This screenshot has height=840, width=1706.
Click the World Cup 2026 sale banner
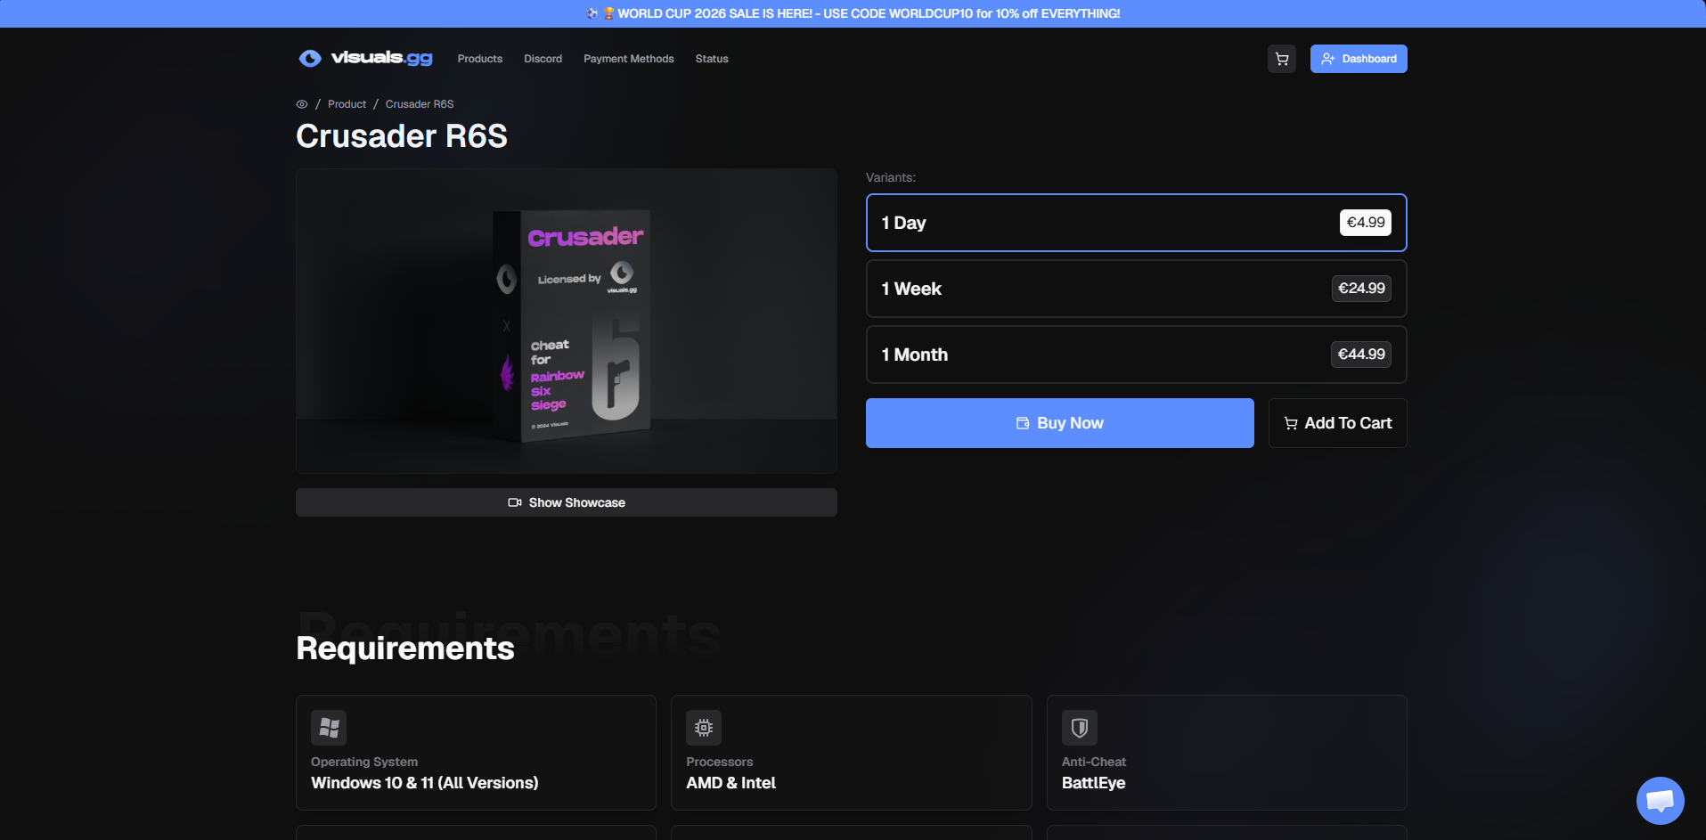(x=853, y=13)
